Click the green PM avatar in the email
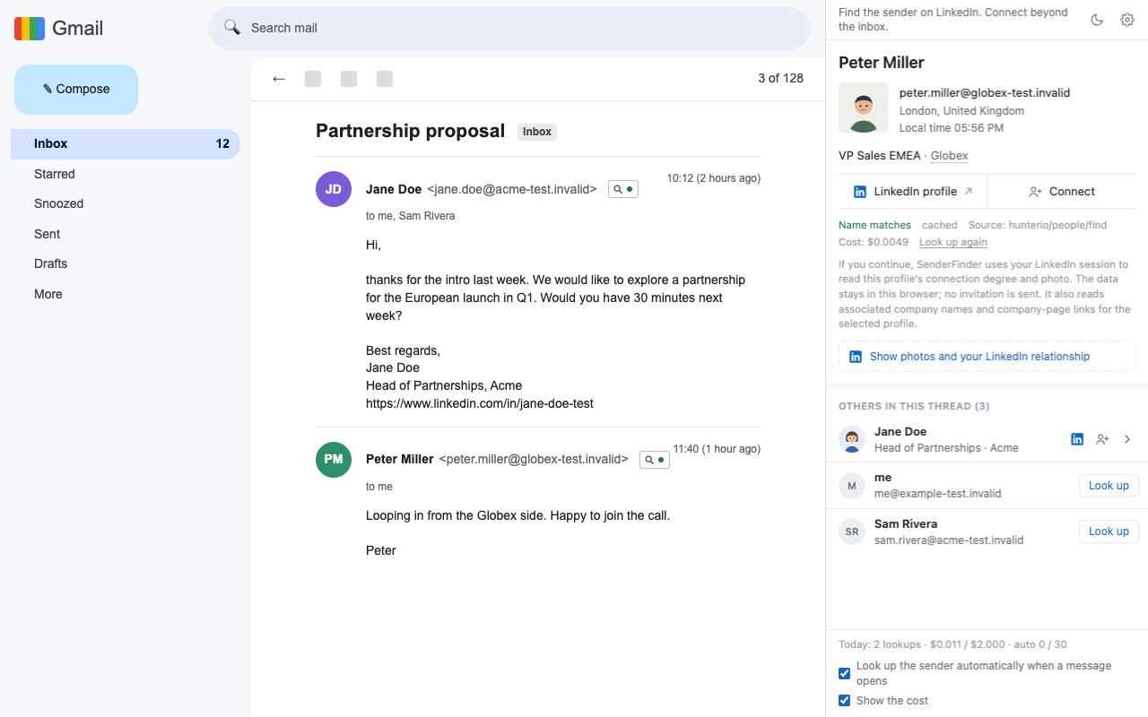This screenshot has height=717, width=1148. pos(334,460)
